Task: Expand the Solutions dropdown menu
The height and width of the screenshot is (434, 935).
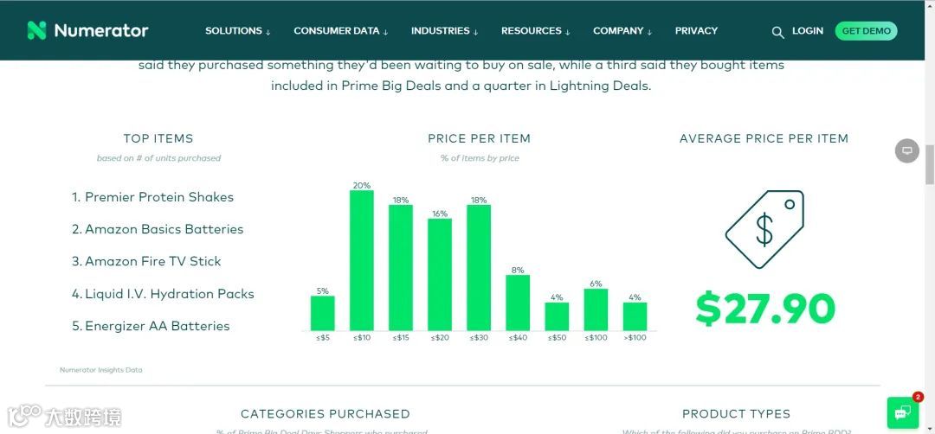Action: coord(237,31)
